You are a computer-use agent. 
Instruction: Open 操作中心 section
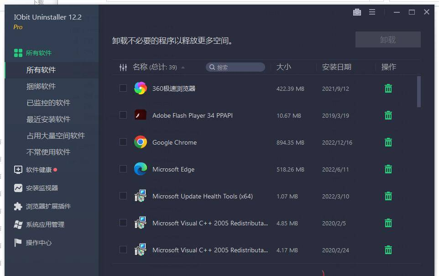[39, 243]
